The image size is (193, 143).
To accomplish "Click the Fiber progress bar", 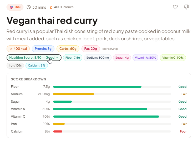I will click(112, 87).
